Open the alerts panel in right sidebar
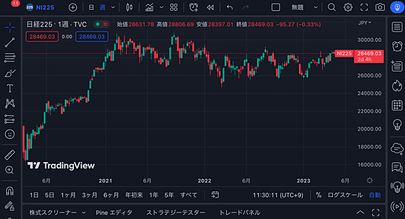Image resolution: width=405 pixels, height=219 pixels. (x=397, y=46)
